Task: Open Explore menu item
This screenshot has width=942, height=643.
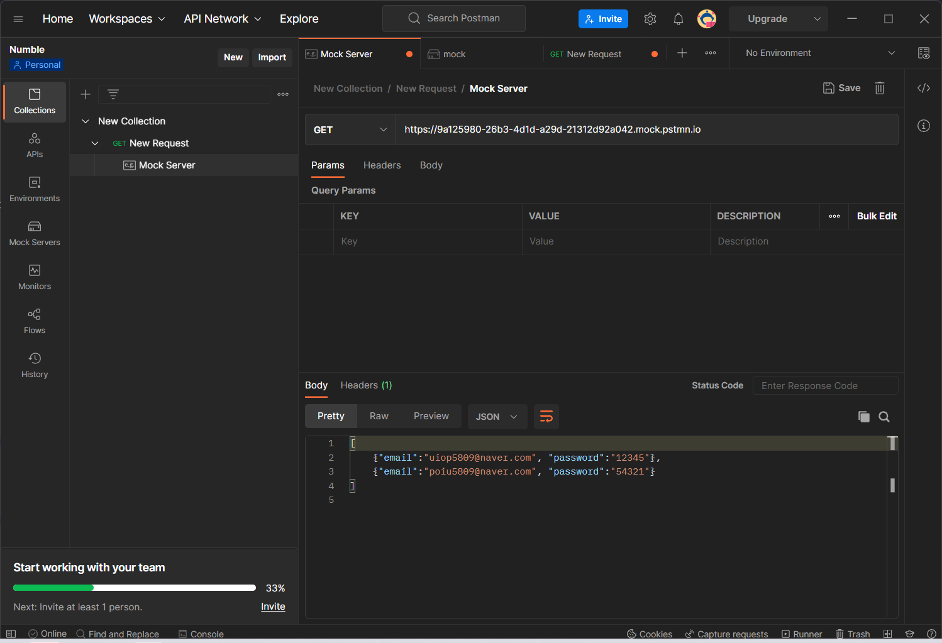Action: tap(299, 19)
